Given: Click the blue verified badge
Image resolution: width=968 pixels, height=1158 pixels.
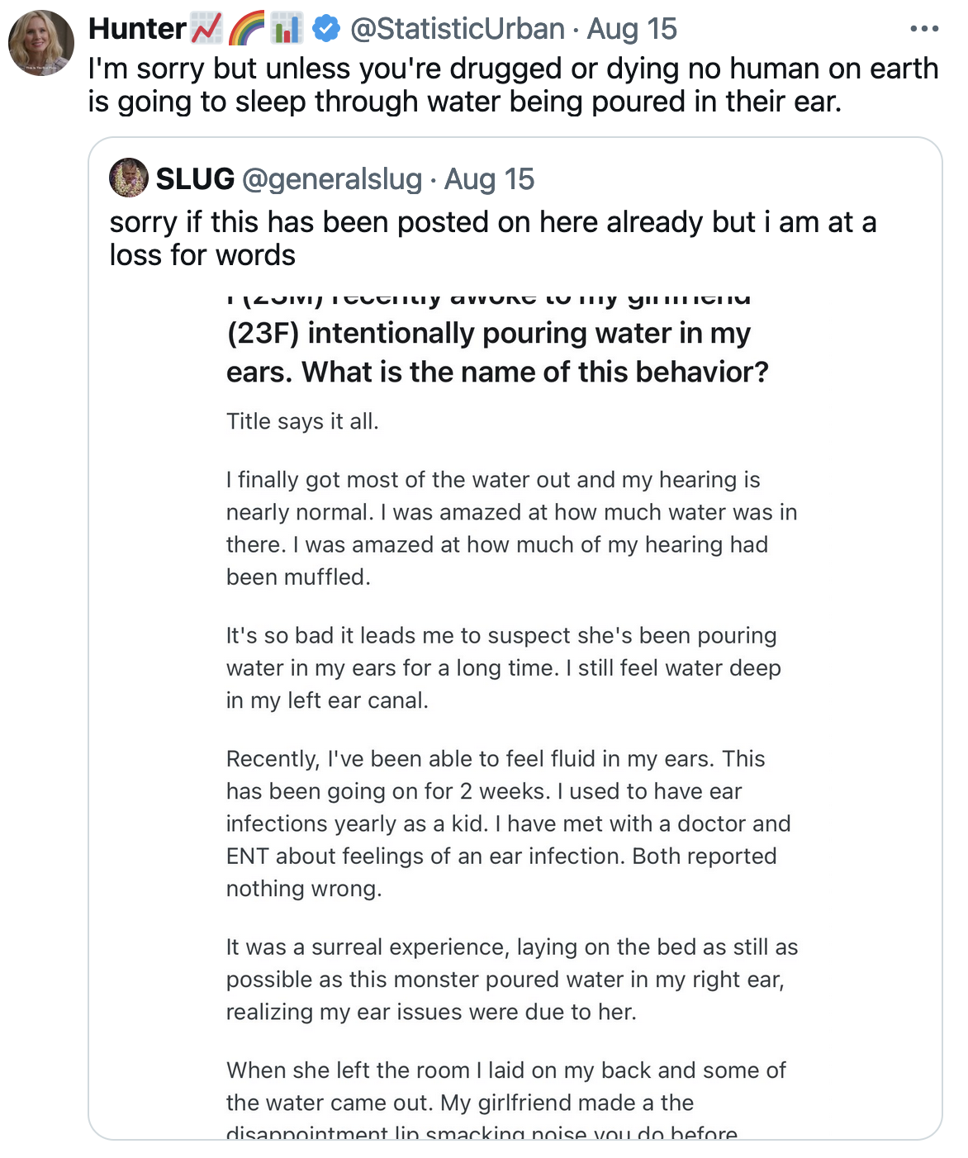Looking at the screenshot, I should tap(327, 29).
